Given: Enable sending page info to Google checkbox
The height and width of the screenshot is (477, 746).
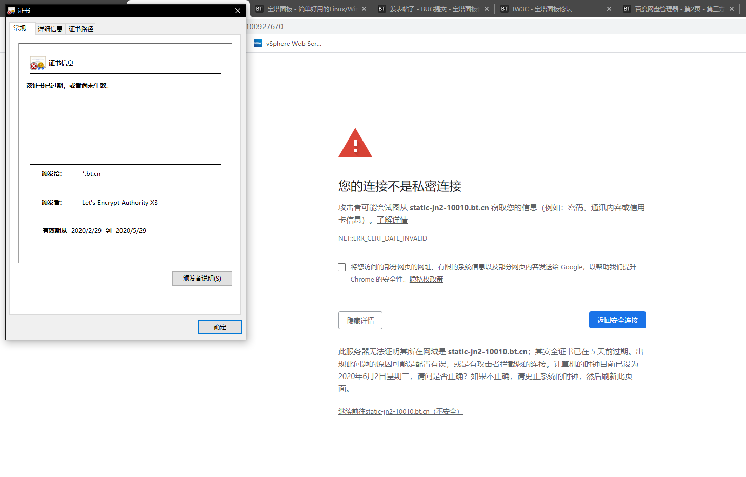Looking at the screenshot, I should click(x=342, y=267).
